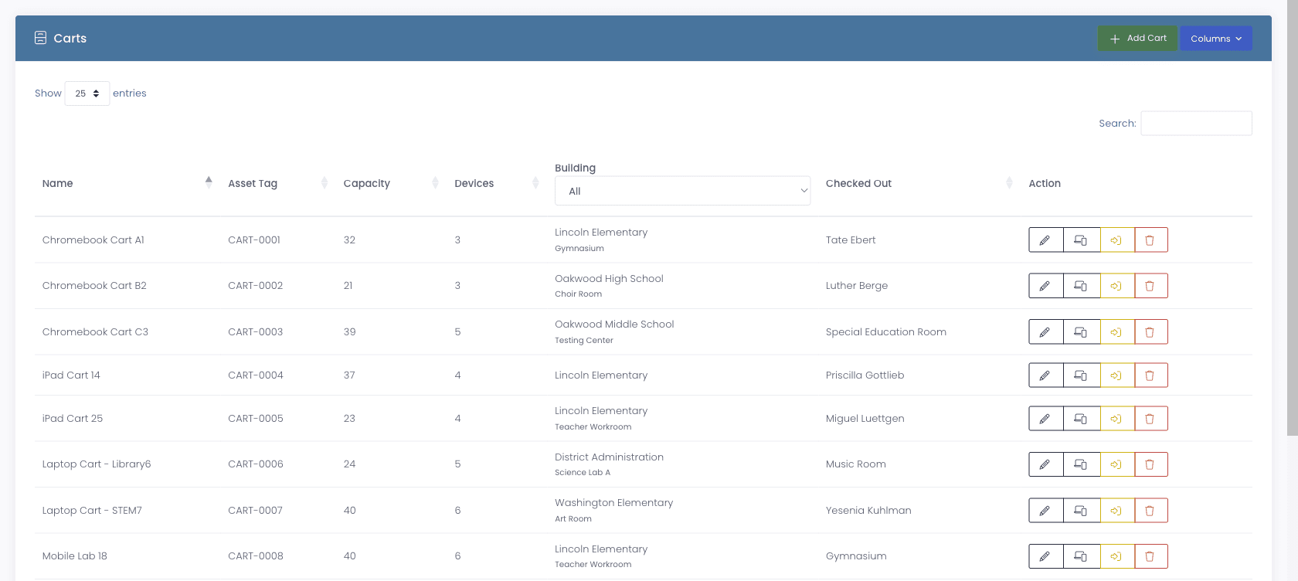This screenshot has height=581, width=1298.
Task: Edit Chromebook Cart B2 pencil icon
Action: tap(1045, 286)
